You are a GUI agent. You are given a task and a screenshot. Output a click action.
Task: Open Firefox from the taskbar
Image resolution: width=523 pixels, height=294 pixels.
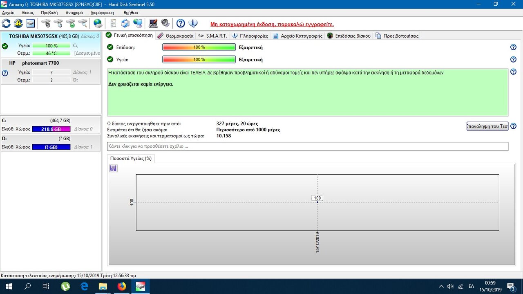(x=122, y=286)
